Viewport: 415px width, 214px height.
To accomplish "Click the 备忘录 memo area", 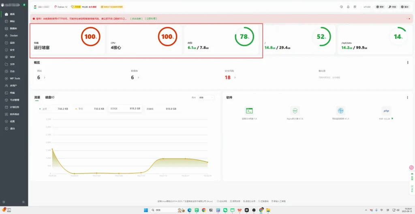I will pos(329,77).
